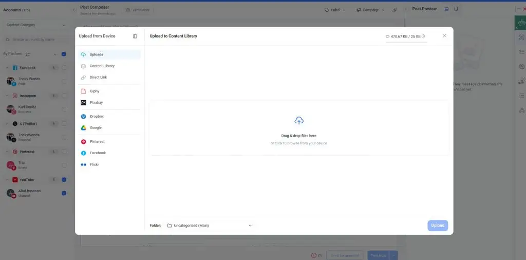Open Templates in Post Composer

[x=138, y=10]
